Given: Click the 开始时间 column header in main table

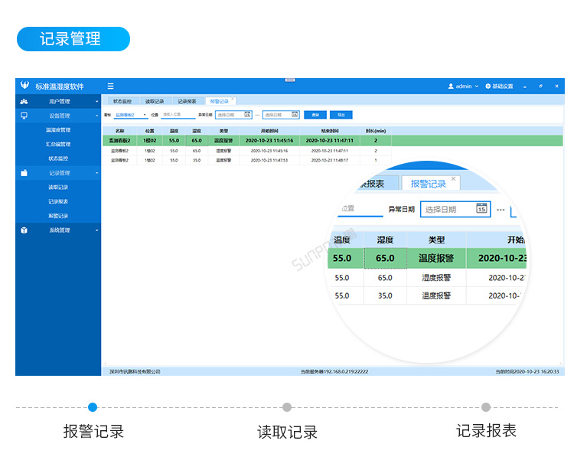Looking at the screenshot, I should (x=269, y=131).
